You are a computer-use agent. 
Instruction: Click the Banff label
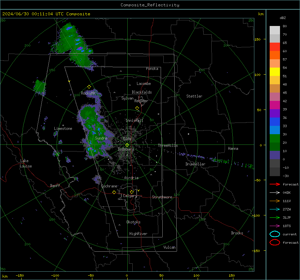(x=55, y=185)
